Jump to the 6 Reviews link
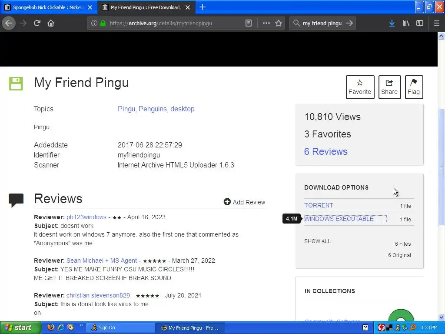 pyautogui.click(x=325, y=151)
